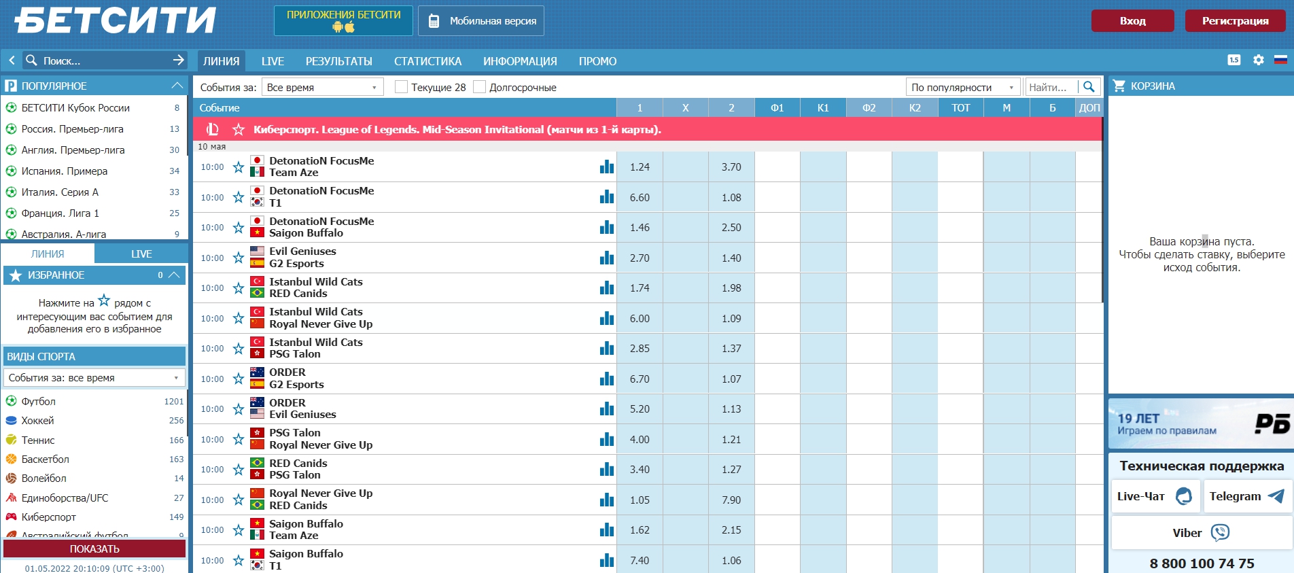This screenshot has height=573, width=1294.
Task: Click the Регистрация button
Action: pos(1235,21)
